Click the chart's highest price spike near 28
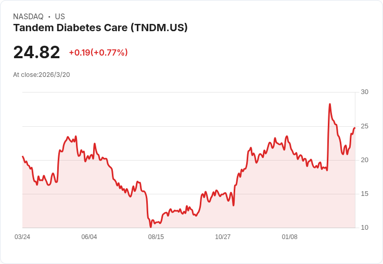This screenshot has width=383, height=264. 330,104
